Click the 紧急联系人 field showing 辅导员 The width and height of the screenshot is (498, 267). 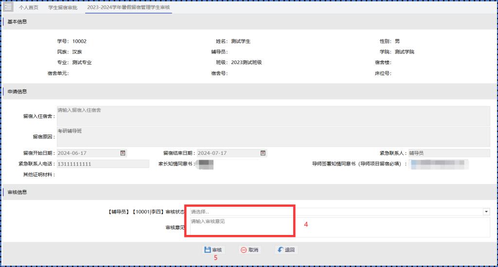(448, 153)
